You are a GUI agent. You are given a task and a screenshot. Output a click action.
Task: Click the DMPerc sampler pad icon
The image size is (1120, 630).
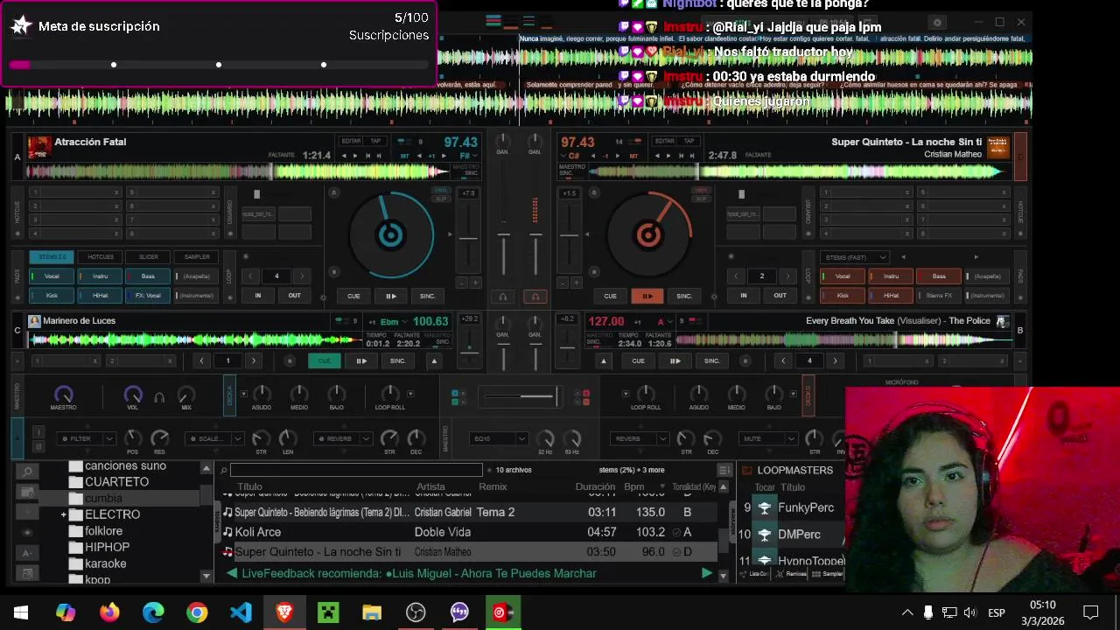[765, 534]
